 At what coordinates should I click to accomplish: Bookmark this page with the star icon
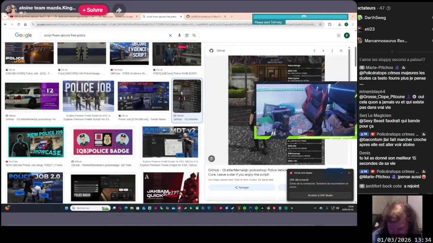[320, 24]
